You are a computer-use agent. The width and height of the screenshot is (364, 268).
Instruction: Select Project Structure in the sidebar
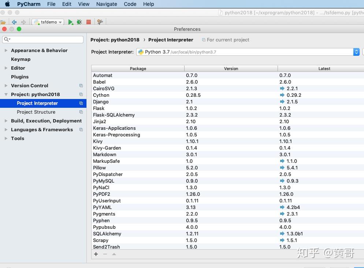(36, 112)
